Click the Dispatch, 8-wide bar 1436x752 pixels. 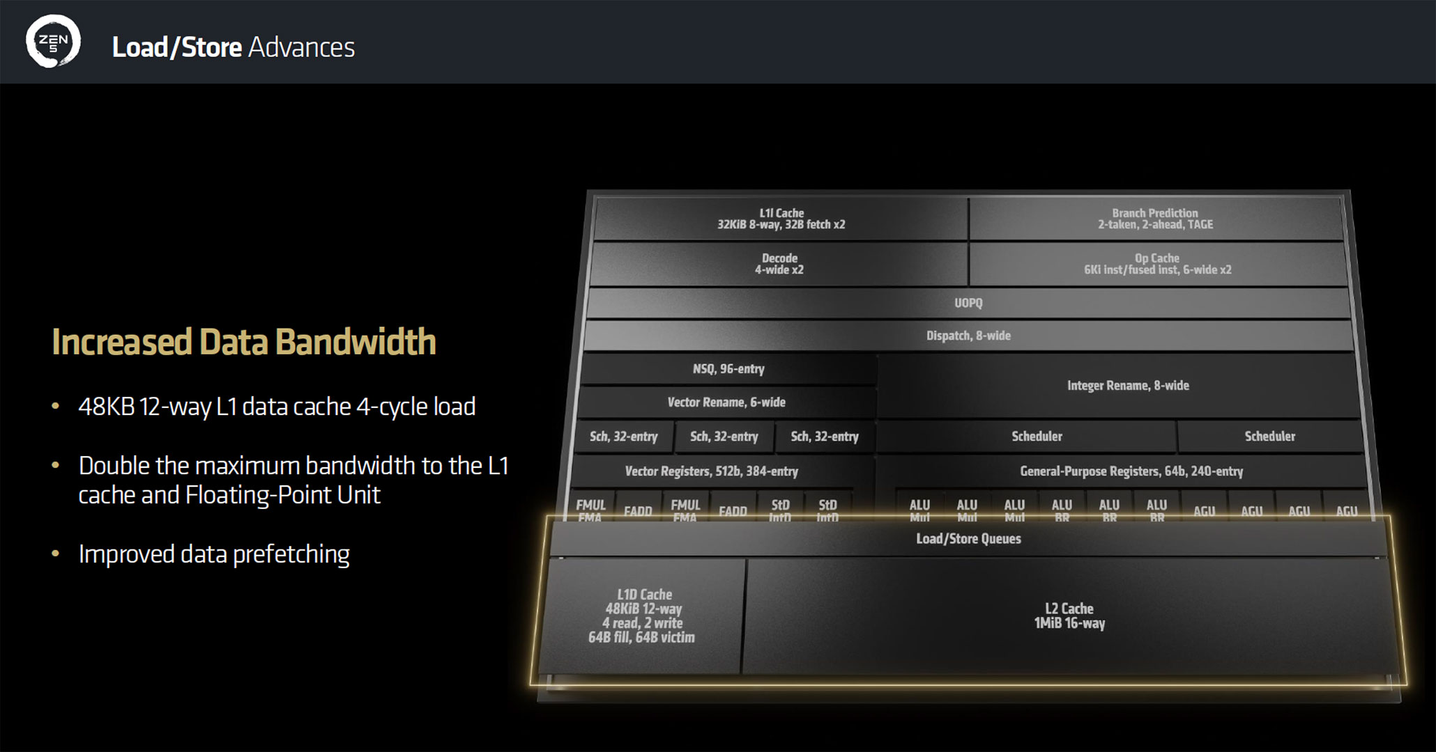coord(968,336)
